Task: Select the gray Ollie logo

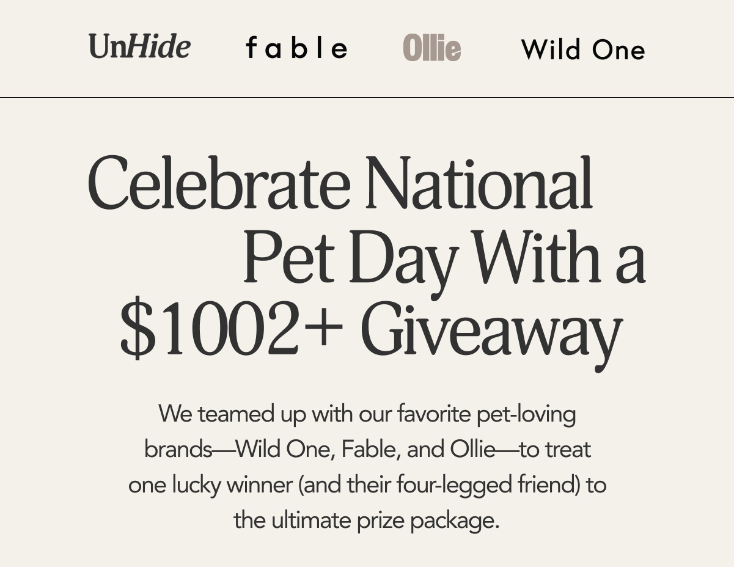Action: tap(431, 48)
